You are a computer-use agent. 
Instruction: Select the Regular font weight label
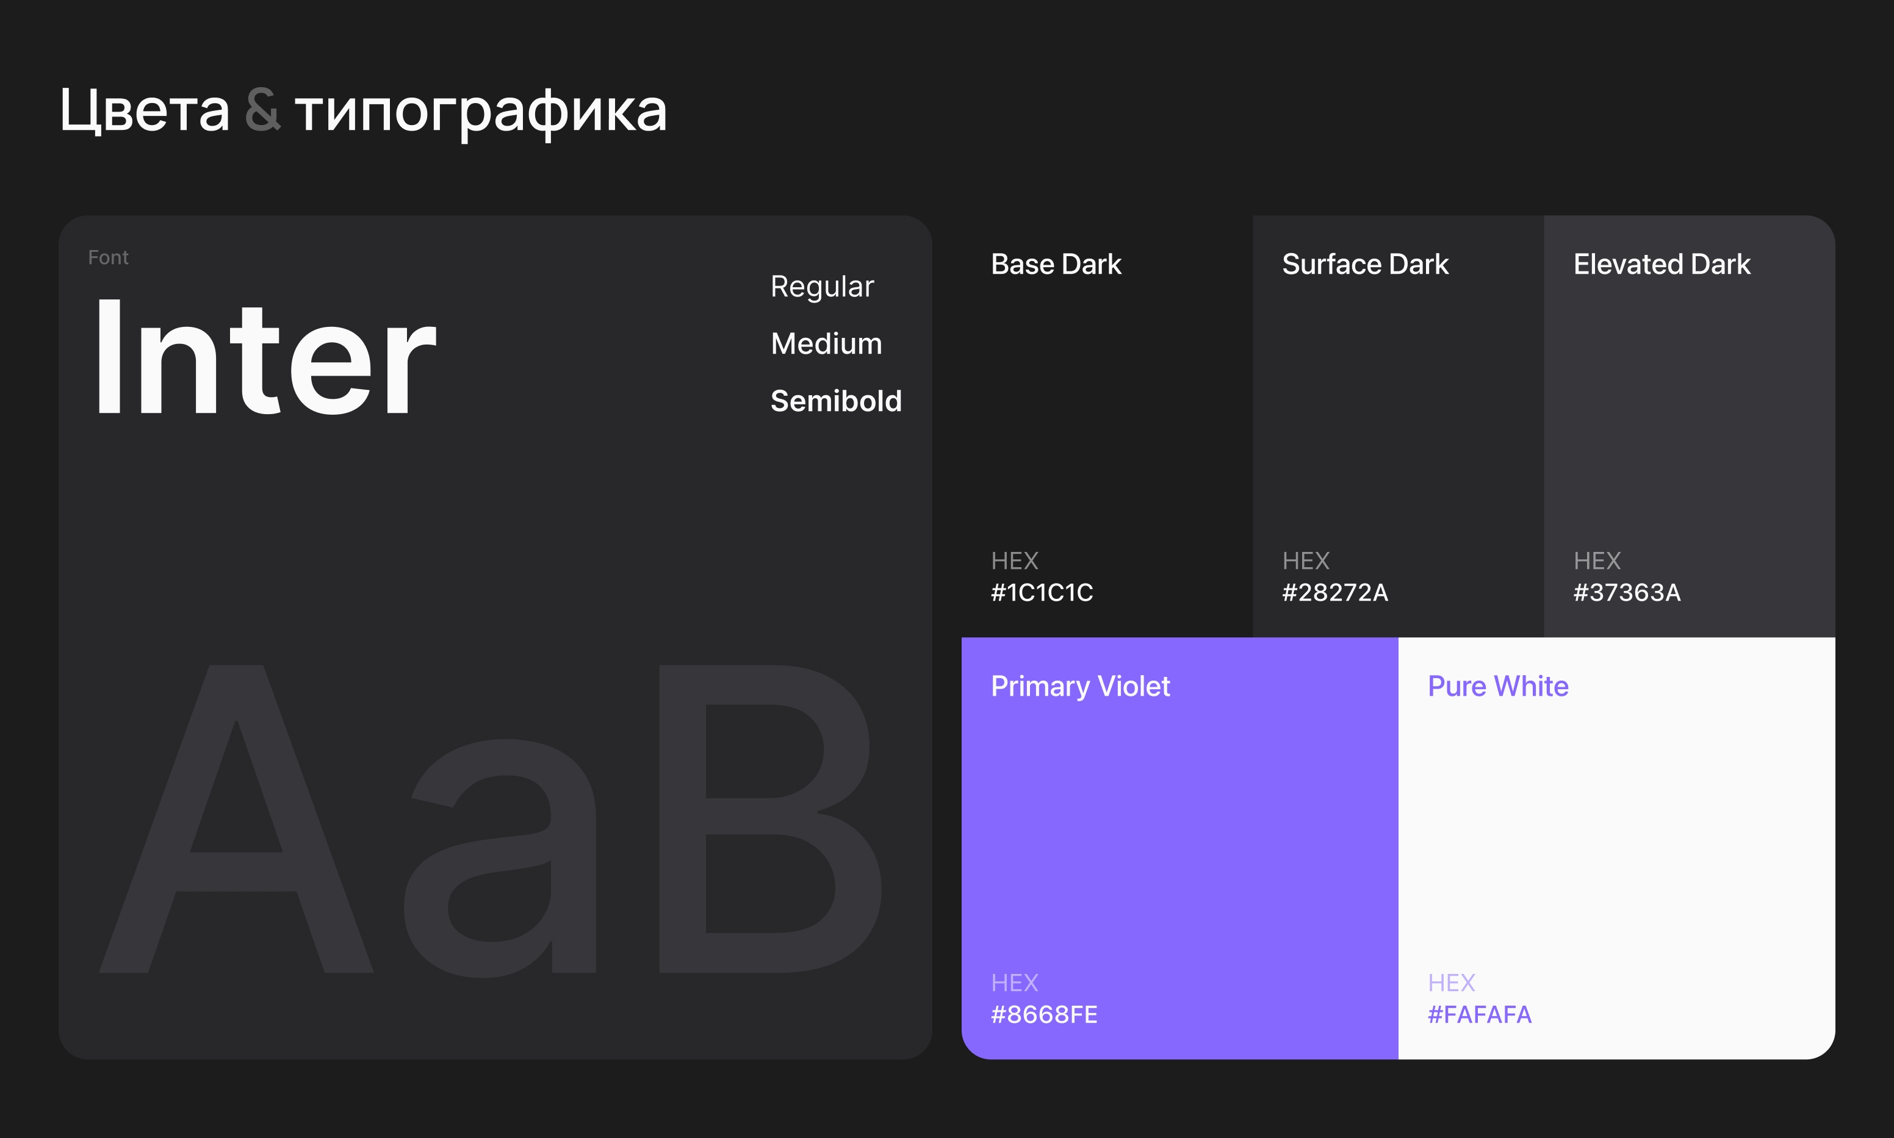(x=821, y=287)
